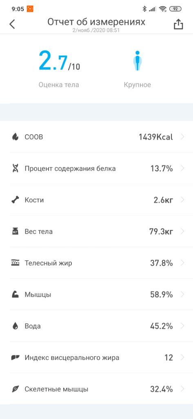Tap the bone icon beside Кости
This screenshot has width=193, height=419.
[15, 200]
